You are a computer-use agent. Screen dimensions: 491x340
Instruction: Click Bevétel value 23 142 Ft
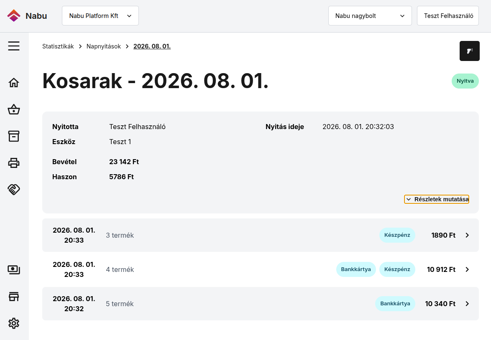(124, 162)
